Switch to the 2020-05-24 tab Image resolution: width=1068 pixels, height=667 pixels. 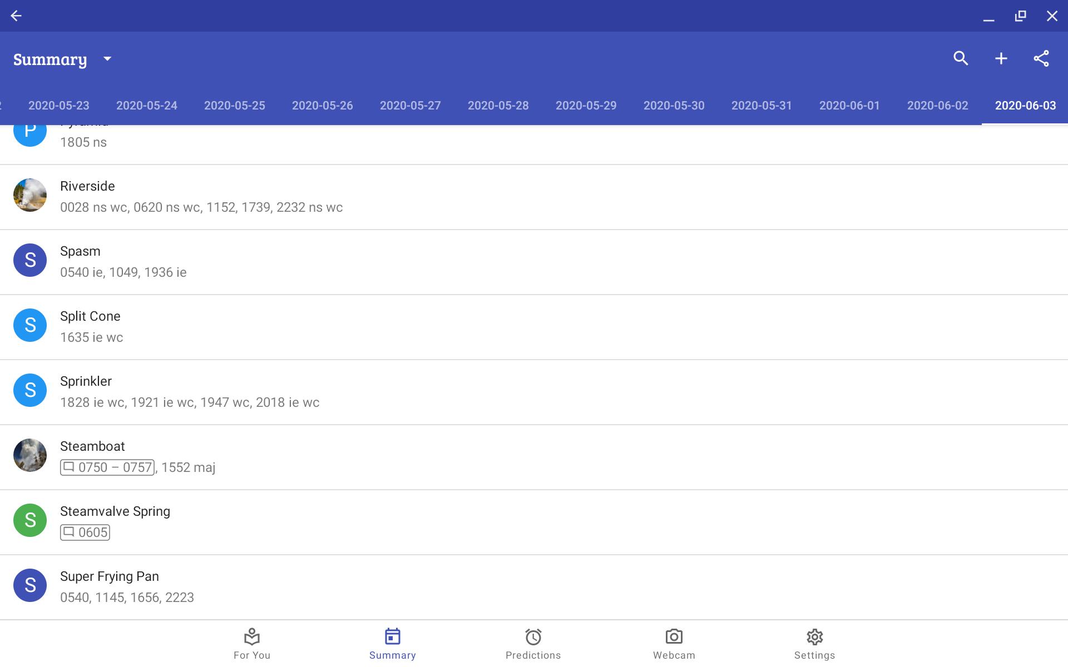[147, 106]
